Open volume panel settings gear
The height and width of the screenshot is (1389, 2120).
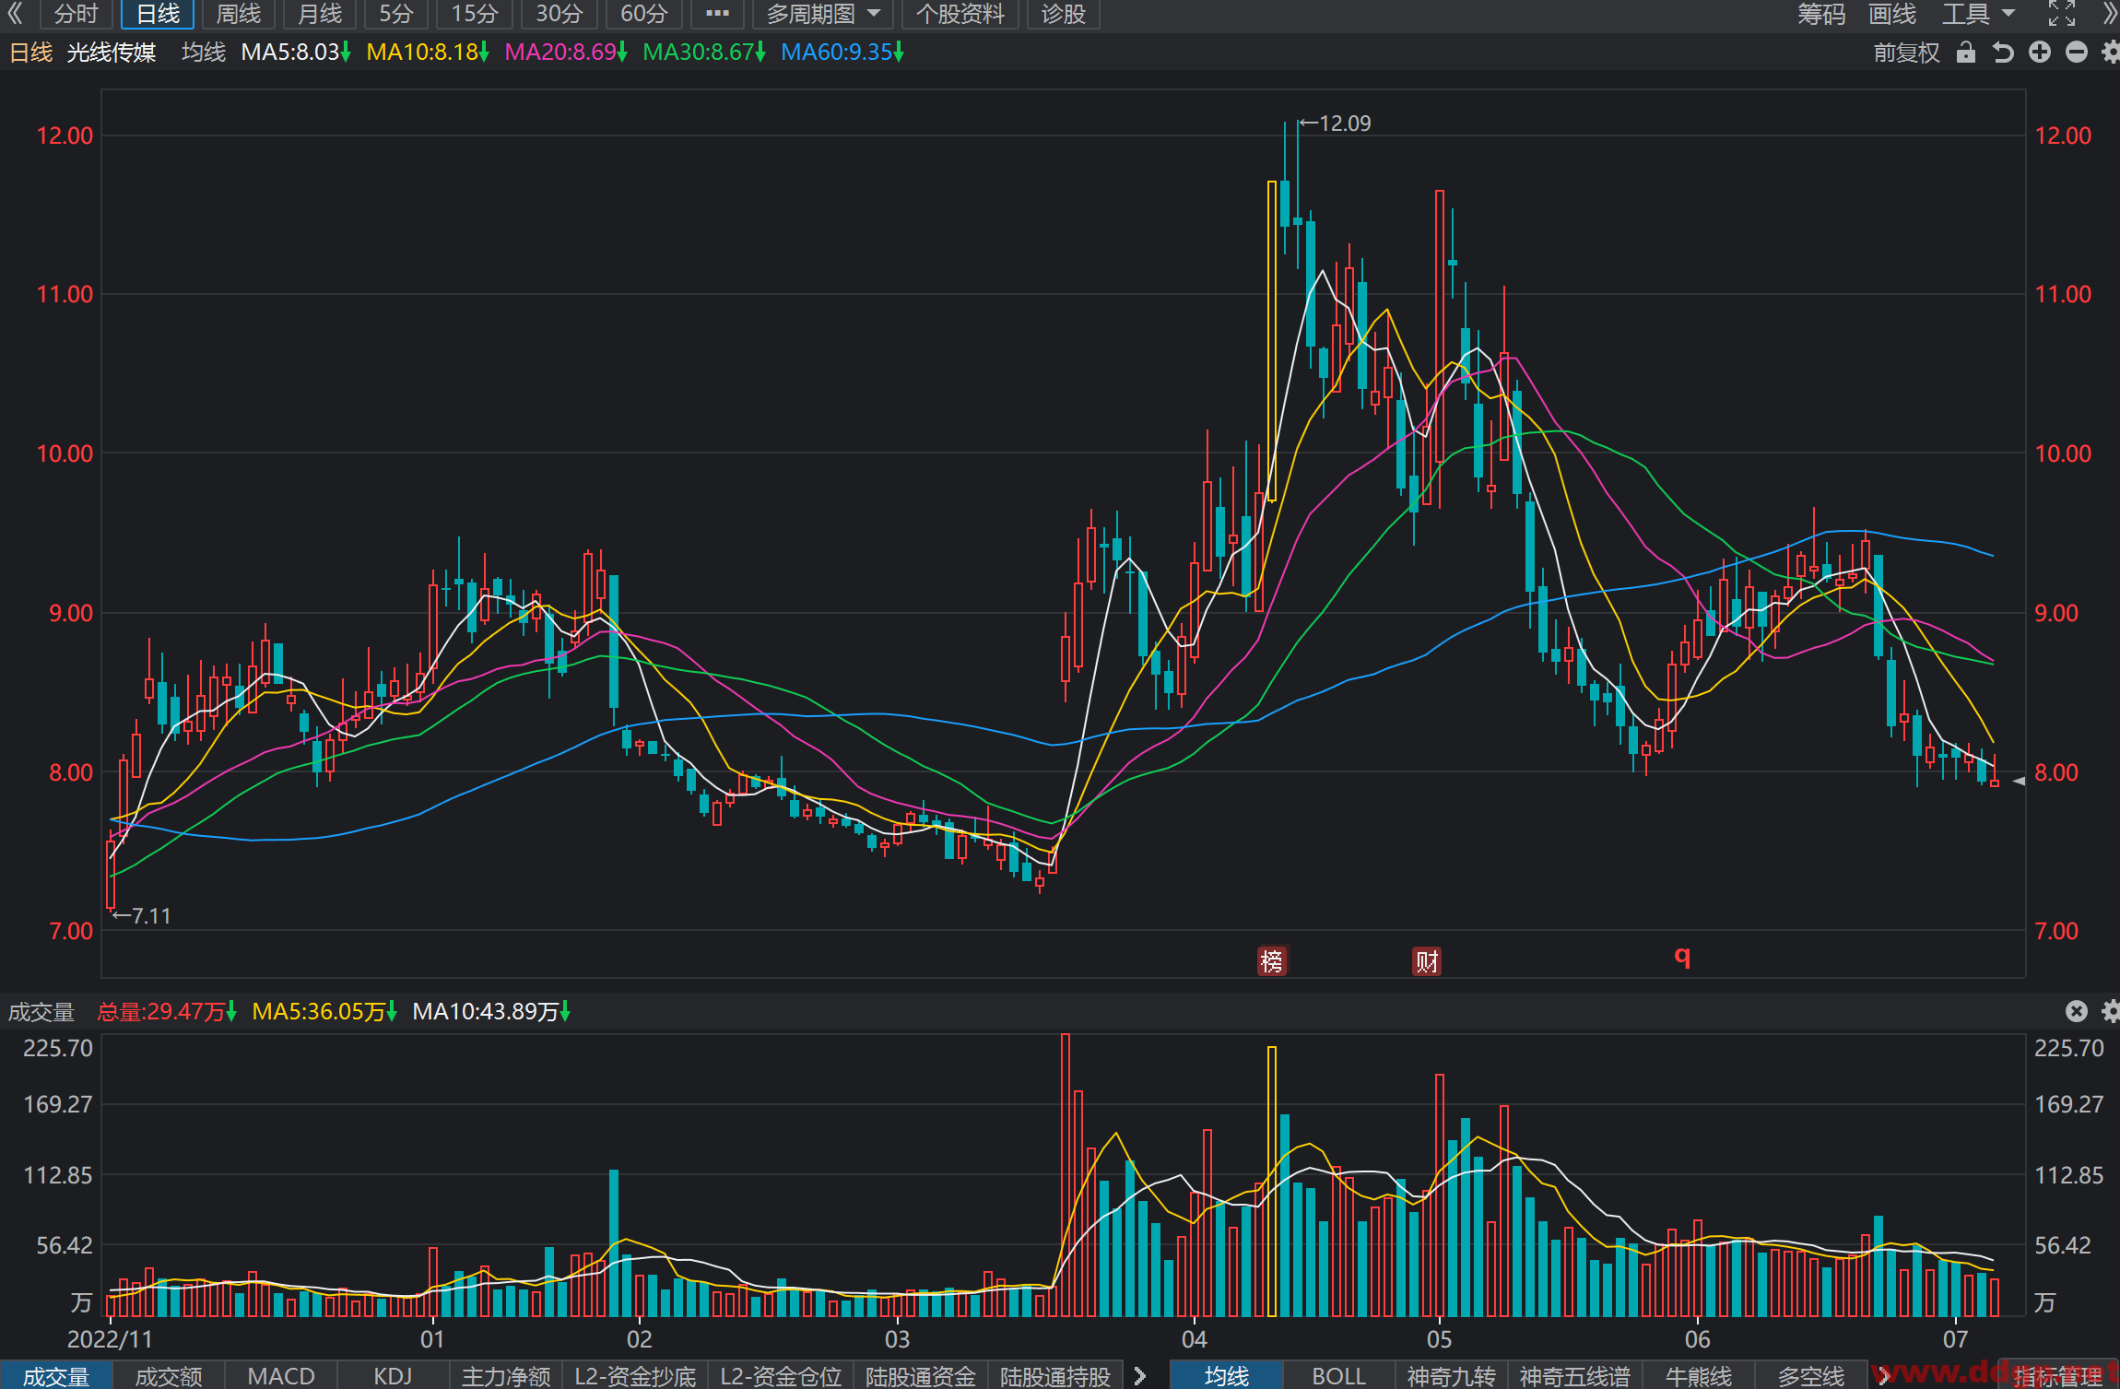click(x=2111, y=1011)
